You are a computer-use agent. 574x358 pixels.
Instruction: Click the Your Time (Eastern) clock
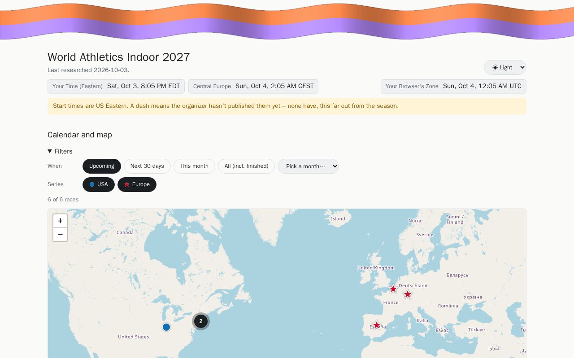click(116, 86)
